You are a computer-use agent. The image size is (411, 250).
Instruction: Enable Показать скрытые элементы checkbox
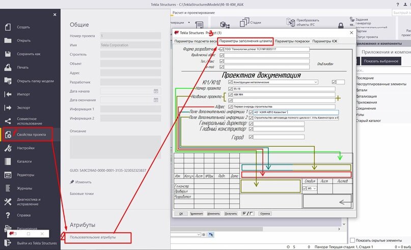click(x=352, y=240)
